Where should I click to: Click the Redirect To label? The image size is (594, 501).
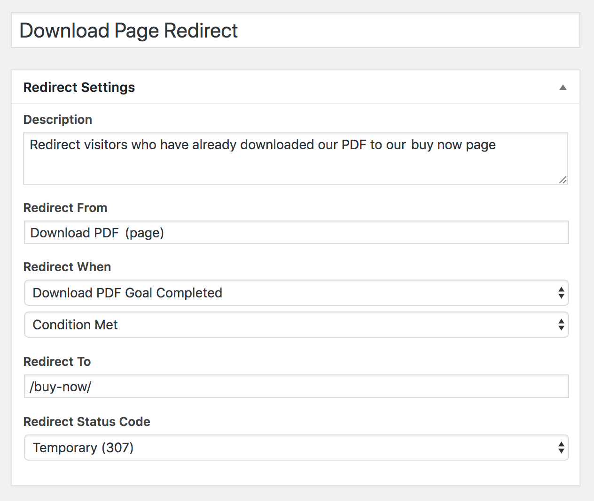pyautogui.click(x=57, y=362)
